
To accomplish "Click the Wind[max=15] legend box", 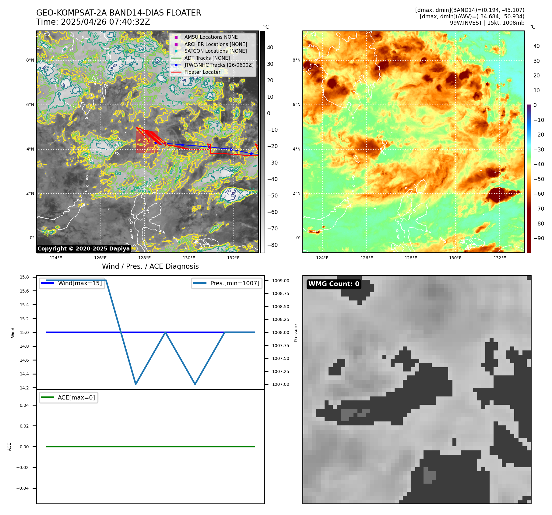I will pyautogui.click(x=72, y=283).
